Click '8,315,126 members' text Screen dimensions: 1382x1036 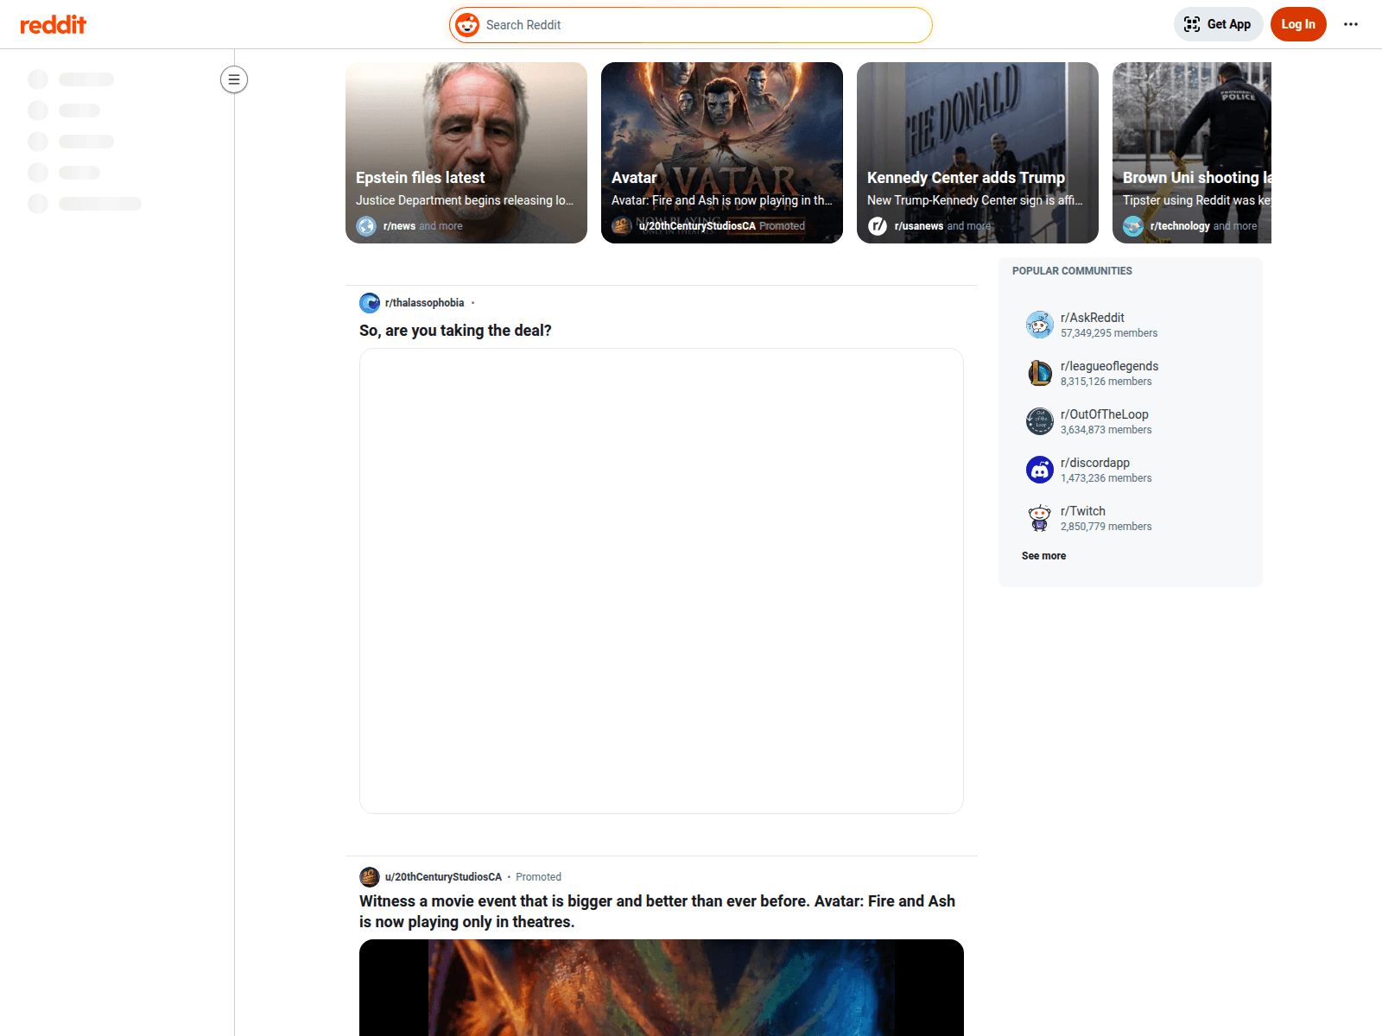click(1106, 382)
